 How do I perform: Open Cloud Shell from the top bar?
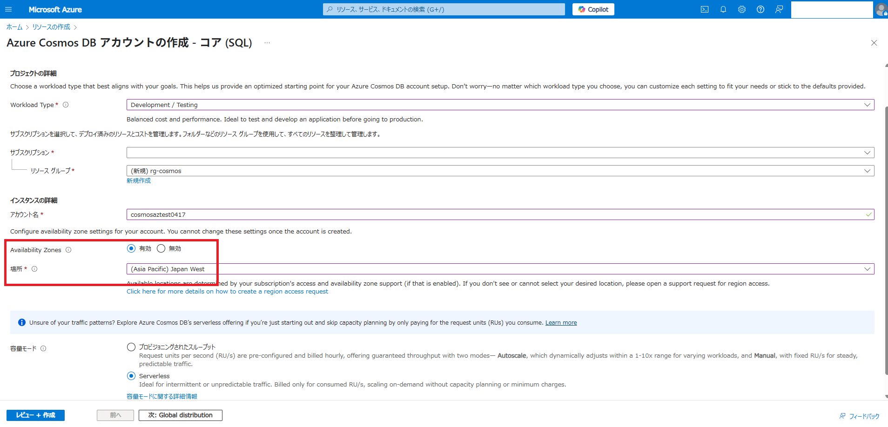705,9
